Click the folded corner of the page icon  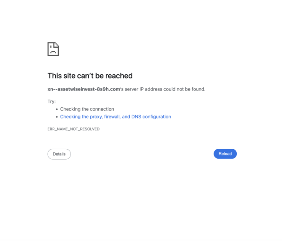coord(56,45)
